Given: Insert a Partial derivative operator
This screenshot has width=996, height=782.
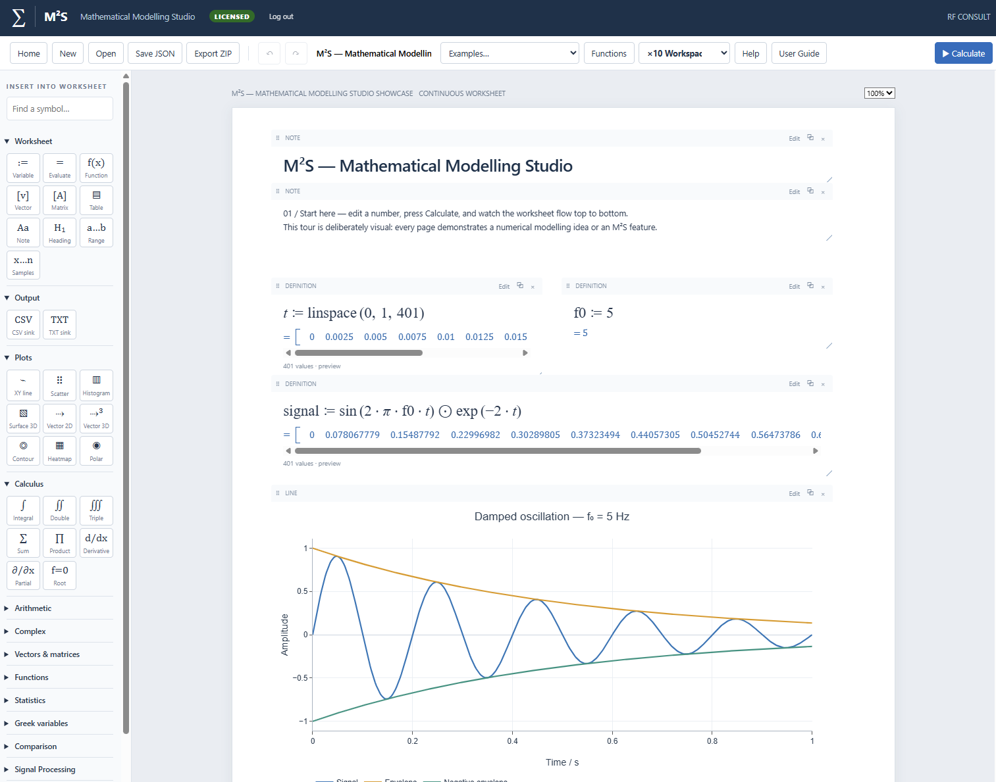Looking at the screenshot, I should [x=23, y=575].
